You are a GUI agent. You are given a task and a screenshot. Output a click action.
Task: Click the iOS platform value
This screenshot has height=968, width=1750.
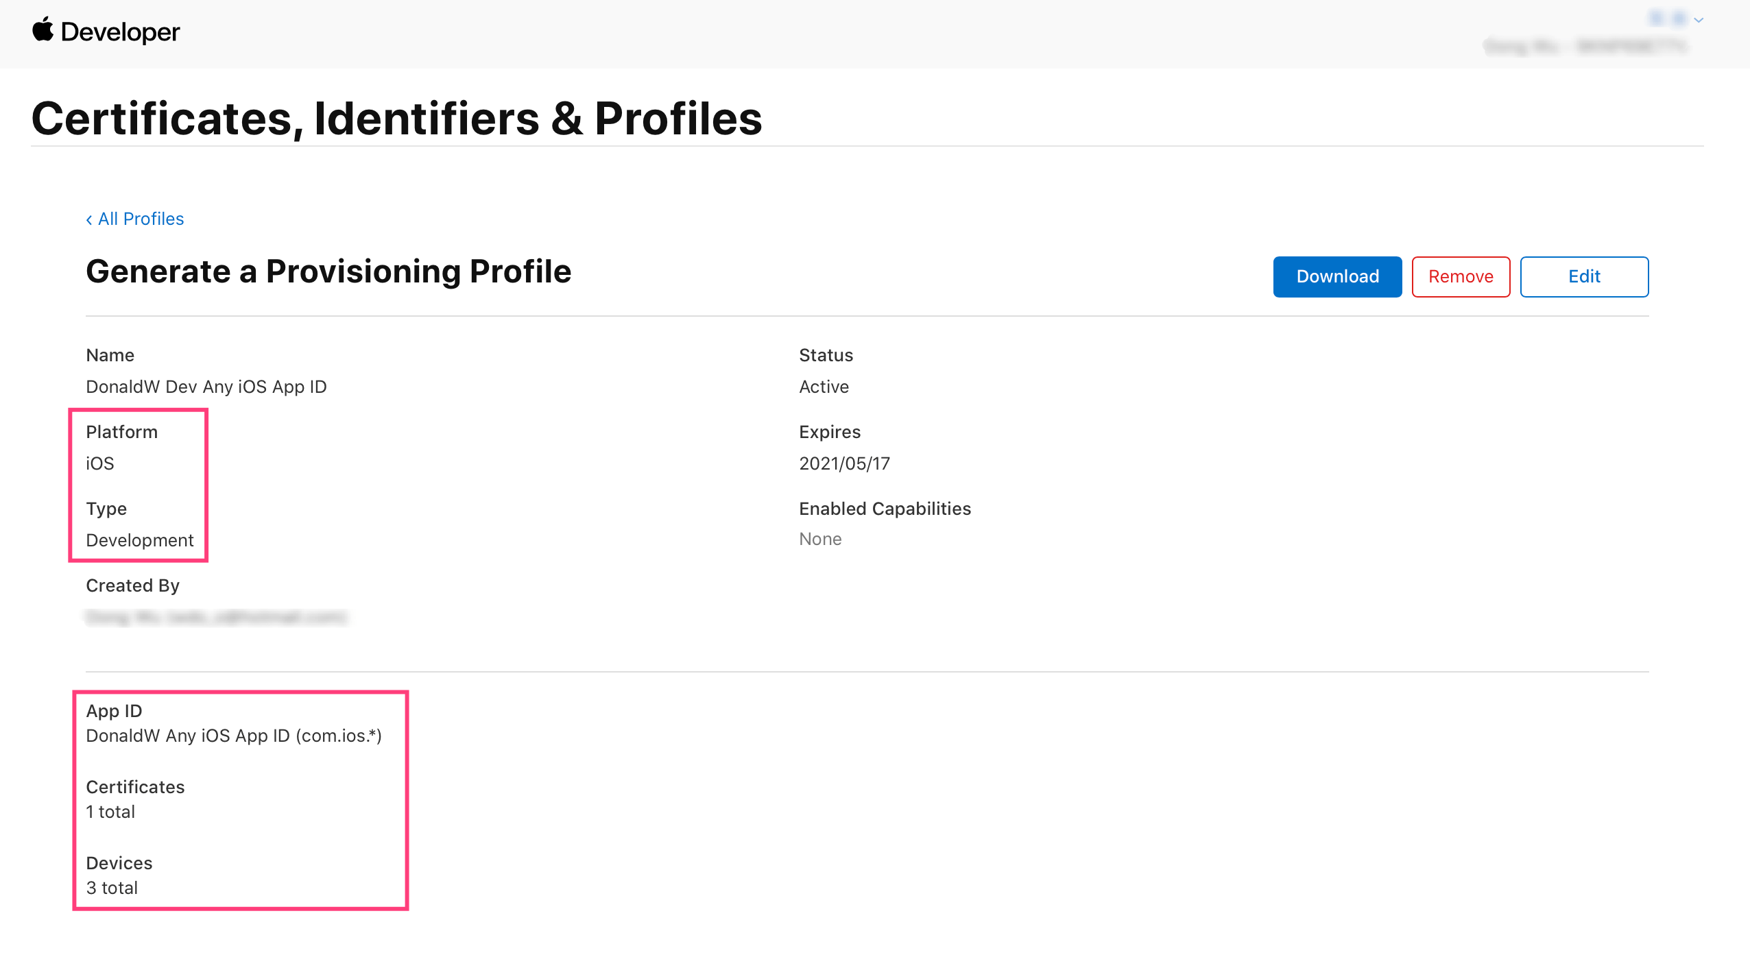pos(100,463)
